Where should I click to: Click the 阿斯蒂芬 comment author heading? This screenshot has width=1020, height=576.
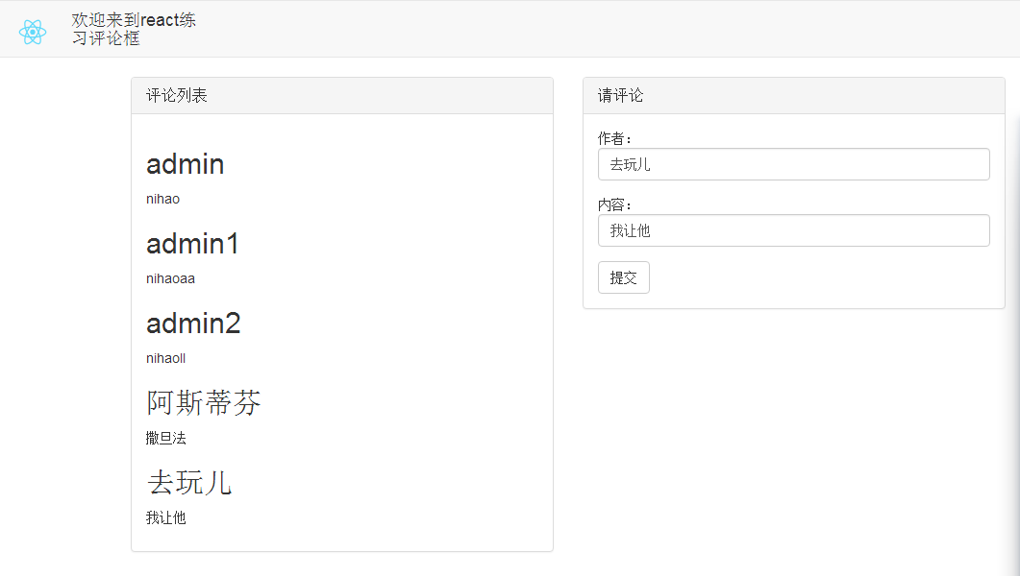point(204,403)
